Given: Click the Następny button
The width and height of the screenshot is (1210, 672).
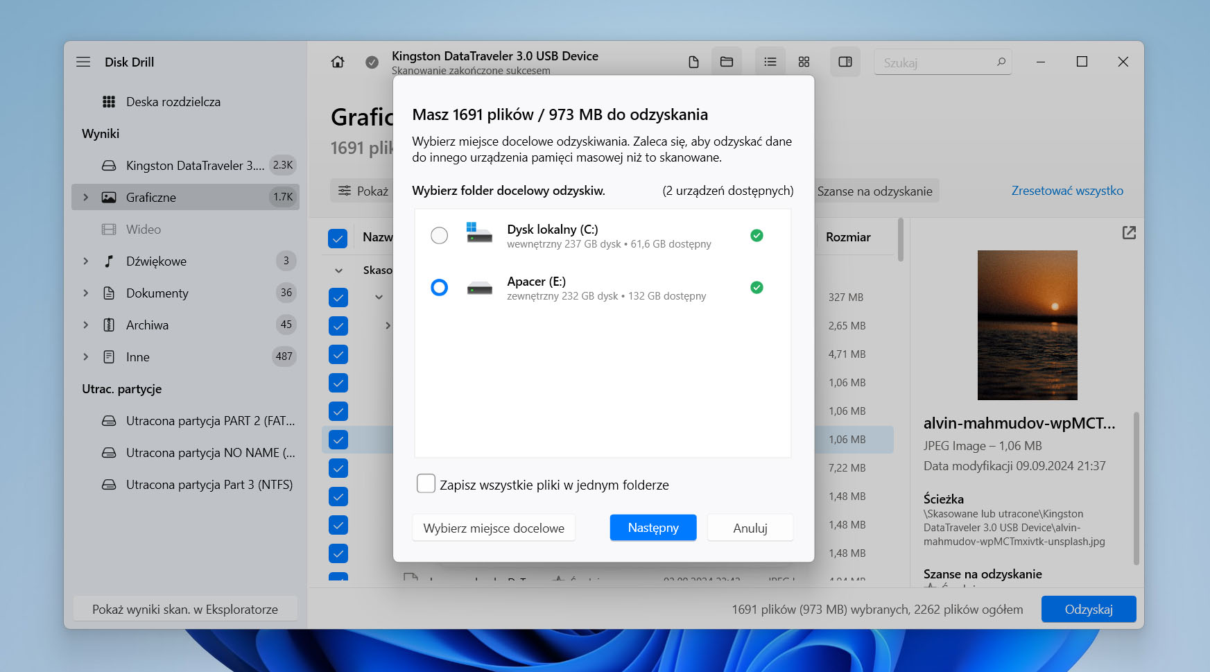Looking at the screenshot, I should (653, 528).
